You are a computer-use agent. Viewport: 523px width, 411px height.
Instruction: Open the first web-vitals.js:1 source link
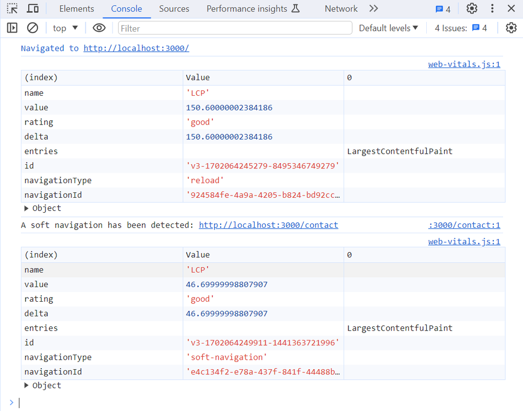(x=464, y=64)
